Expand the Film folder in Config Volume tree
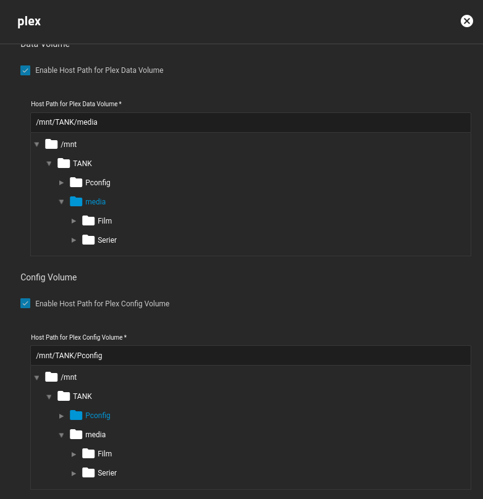Screen dimensions: 483x499 click(x=73, y=454)
